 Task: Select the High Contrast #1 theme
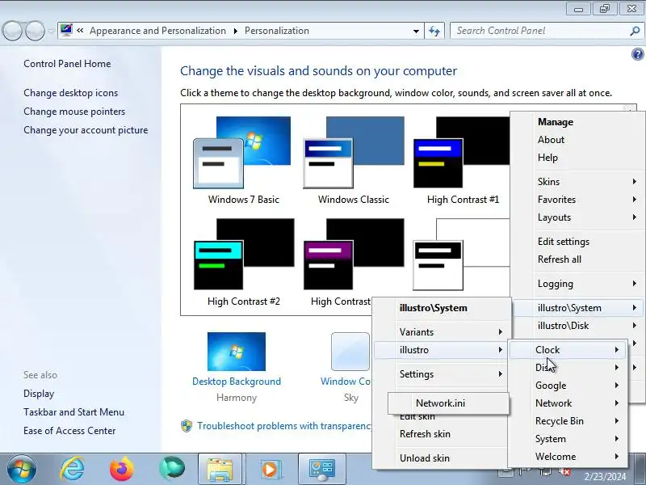(x=463, y=161)
